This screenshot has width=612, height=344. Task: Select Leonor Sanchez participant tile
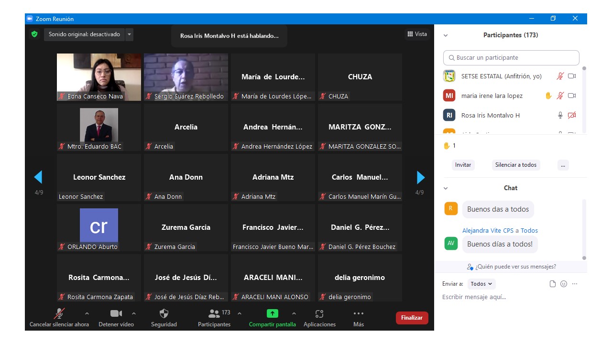99,177
